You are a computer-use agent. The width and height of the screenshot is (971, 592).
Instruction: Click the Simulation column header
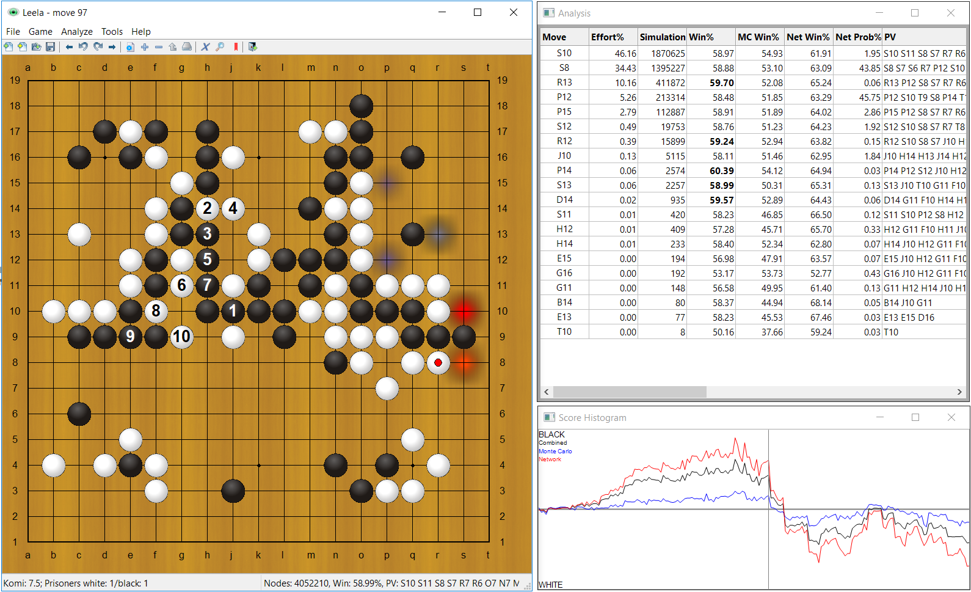click(x=662, y=37)
